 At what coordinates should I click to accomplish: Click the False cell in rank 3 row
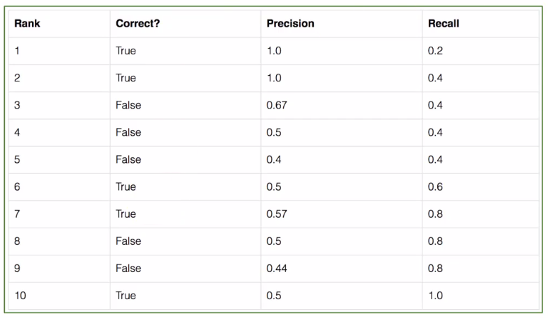(128, 105)
